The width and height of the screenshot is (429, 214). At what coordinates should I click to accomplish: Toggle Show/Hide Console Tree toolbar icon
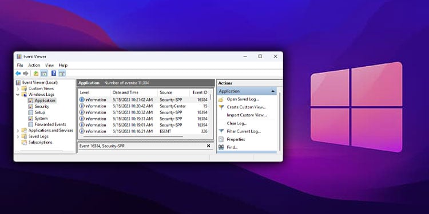point(44,74)
